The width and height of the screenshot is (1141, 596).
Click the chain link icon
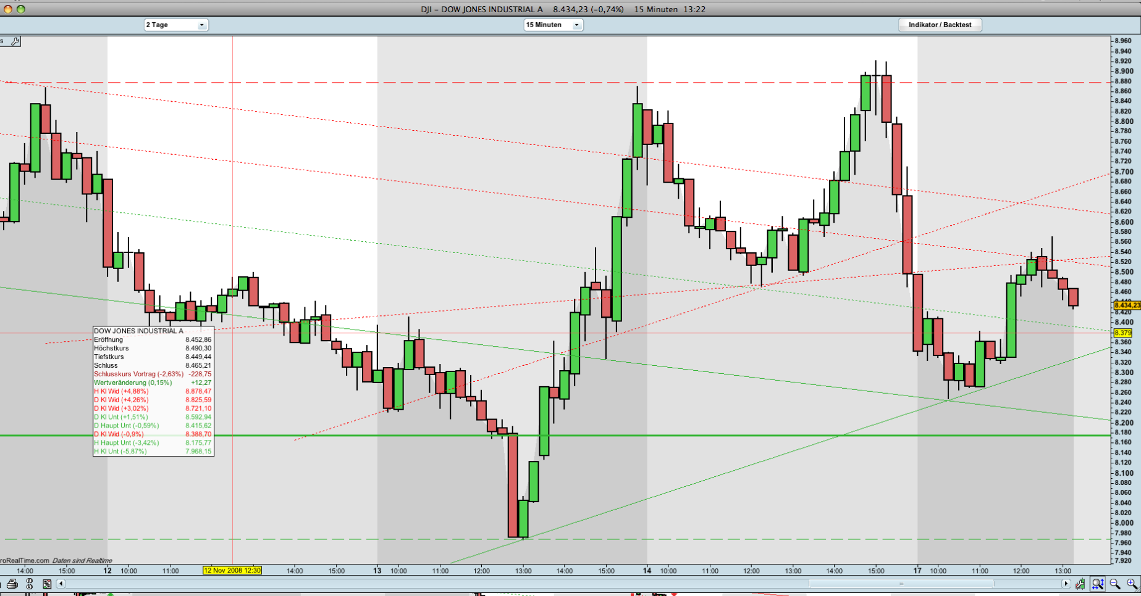click(x=30, y=584)
